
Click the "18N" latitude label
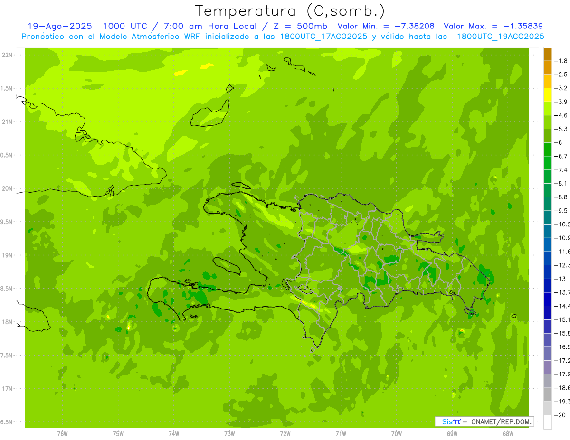(x=7, y=322)
